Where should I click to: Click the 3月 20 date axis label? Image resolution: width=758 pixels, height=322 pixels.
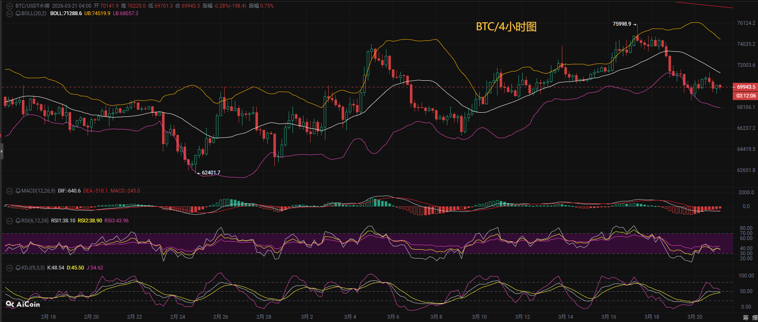(695, 317)
